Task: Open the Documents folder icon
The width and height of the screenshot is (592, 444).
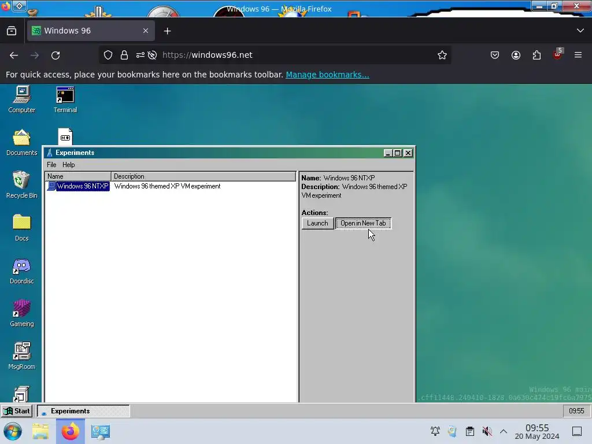Action: (22, 142)
